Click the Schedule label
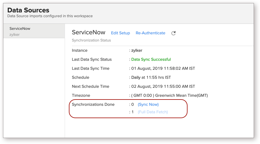This screenshot has height=144, width=260. click(x=80, y=78)
